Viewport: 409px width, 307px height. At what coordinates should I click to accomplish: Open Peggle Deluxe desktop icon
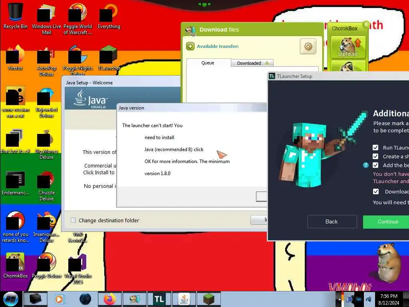coord(46,265)
